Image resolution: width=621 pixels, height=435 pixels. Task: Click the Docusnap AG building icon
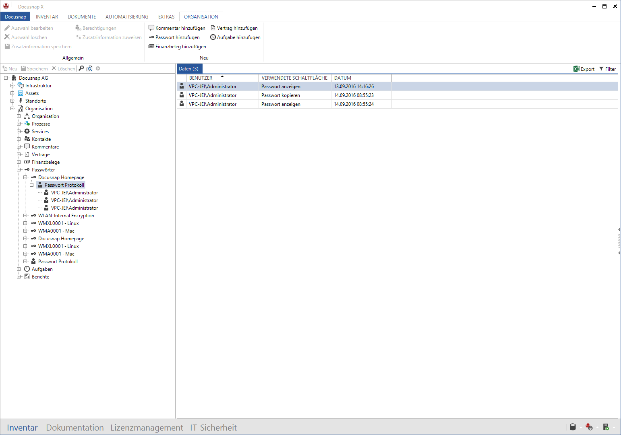click(x=14, y=78)
